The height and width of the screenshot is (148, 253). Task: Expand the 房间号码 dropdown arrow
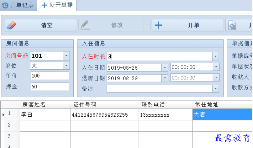click(x=66, y=56)
